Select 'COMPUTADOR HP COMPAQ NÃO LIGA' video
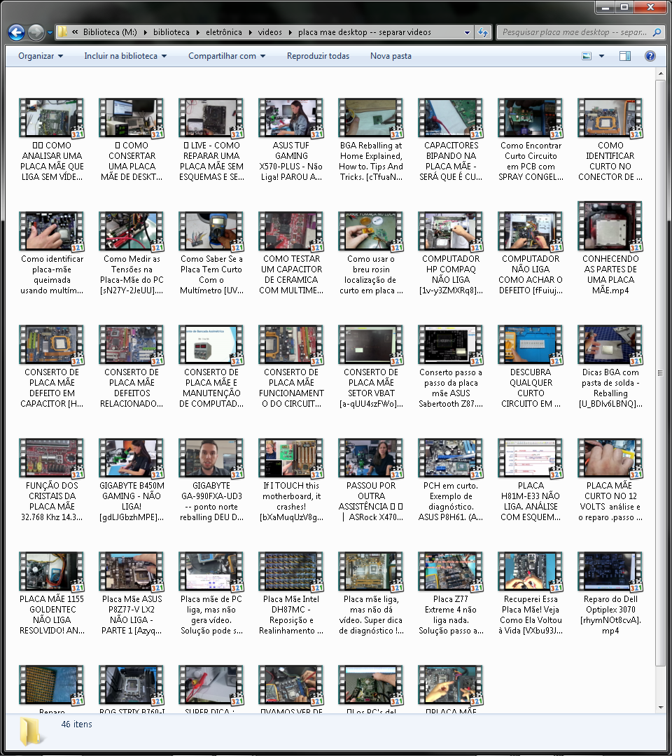 [451, 253]
